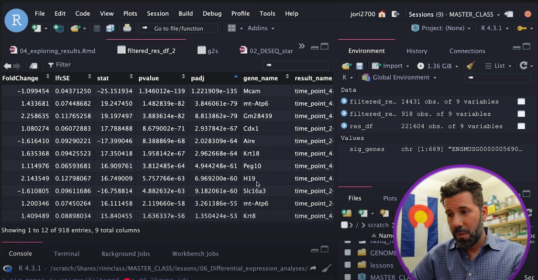The height and width of the screenshot is (280, 538).
Task: Show data viewer in new window icon
Action: pyautogui.click(x=33, y=65)
